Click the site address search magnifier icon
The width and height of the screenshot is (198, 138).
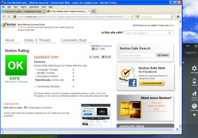tap(169, 33)
